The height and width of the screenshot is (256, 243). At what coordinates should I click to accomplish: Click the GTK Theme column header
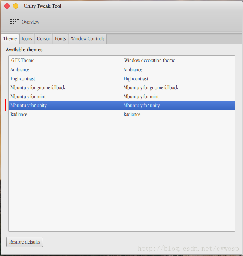(x=65, y=60)
